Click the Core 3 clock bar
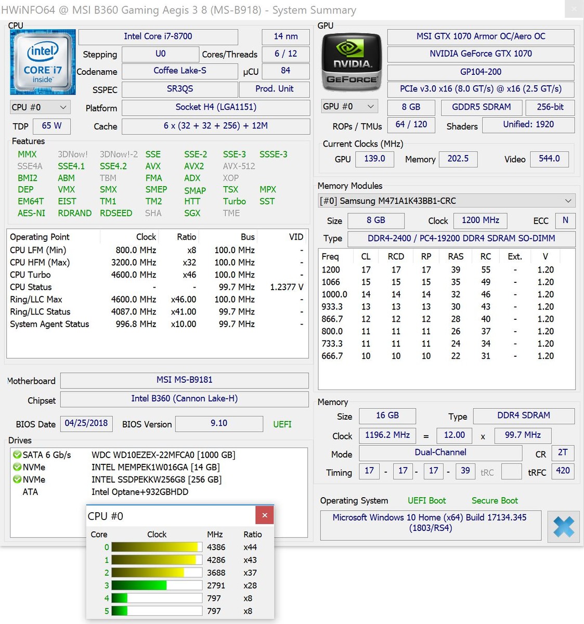The width and height of the screenshot is (584, 624). tap(157, 586)
